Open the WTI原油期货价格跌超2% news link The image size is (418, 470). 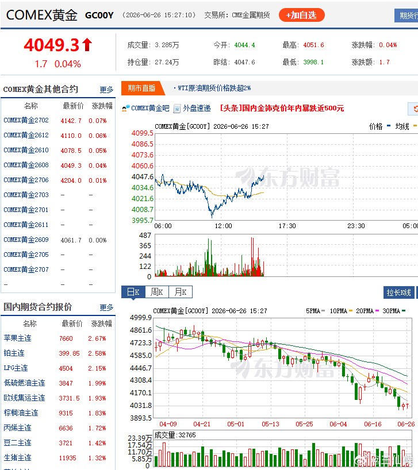[214, 88]
